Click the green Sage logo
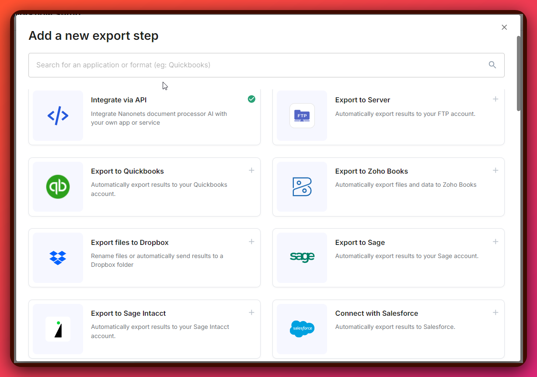 [302, 257]
